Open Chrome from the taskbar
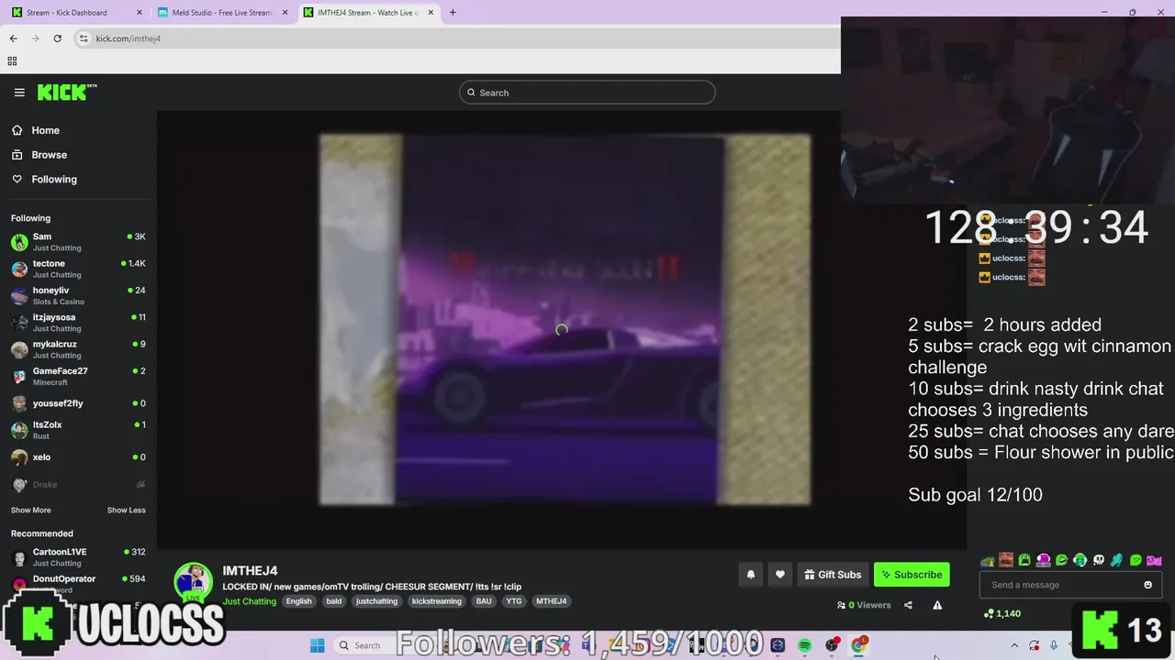Screen dimensions: 1175x660 click(x=859, y=645)
